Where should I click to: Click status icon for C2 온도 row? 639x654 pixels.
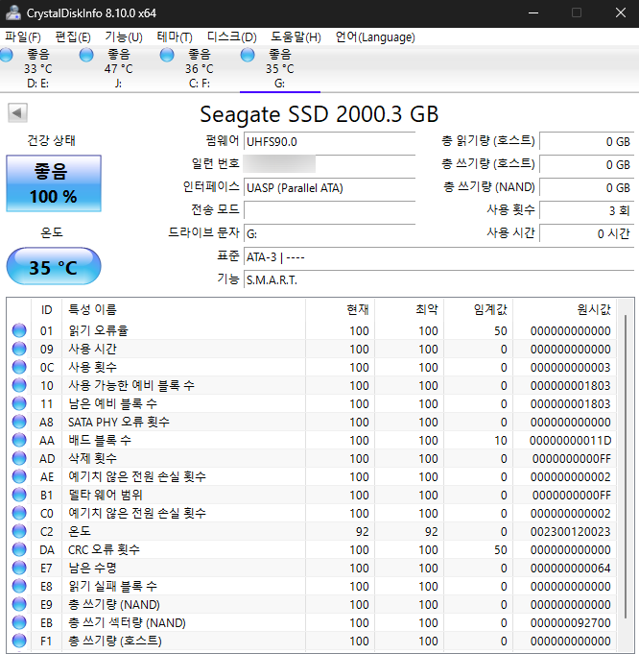point(19,531)
